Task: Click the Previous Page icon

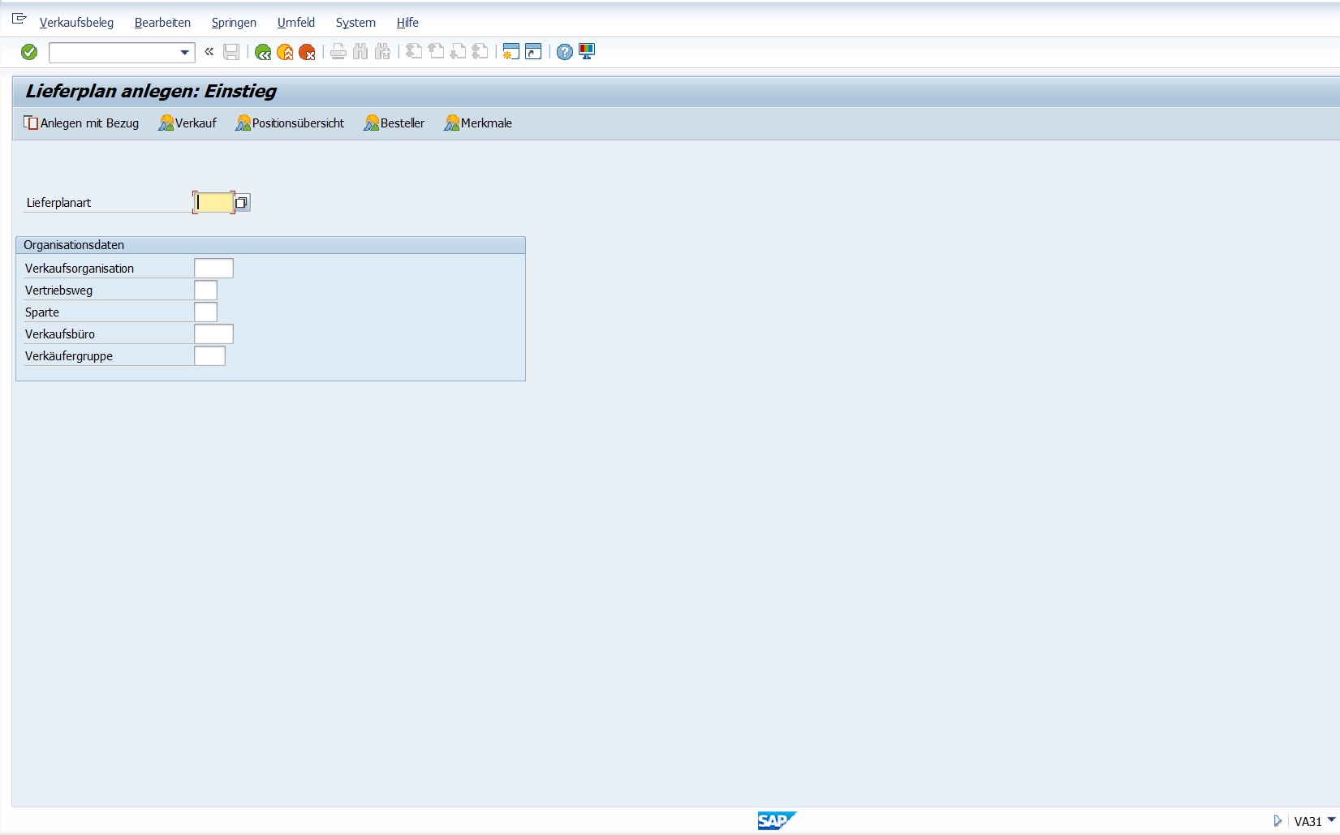Action: (x=436, y=52)
